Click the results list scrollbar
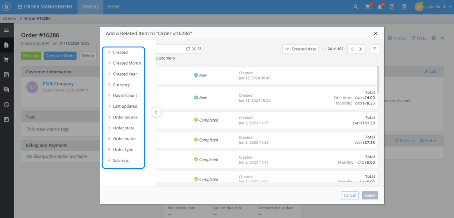 click(x=378, y=79)
